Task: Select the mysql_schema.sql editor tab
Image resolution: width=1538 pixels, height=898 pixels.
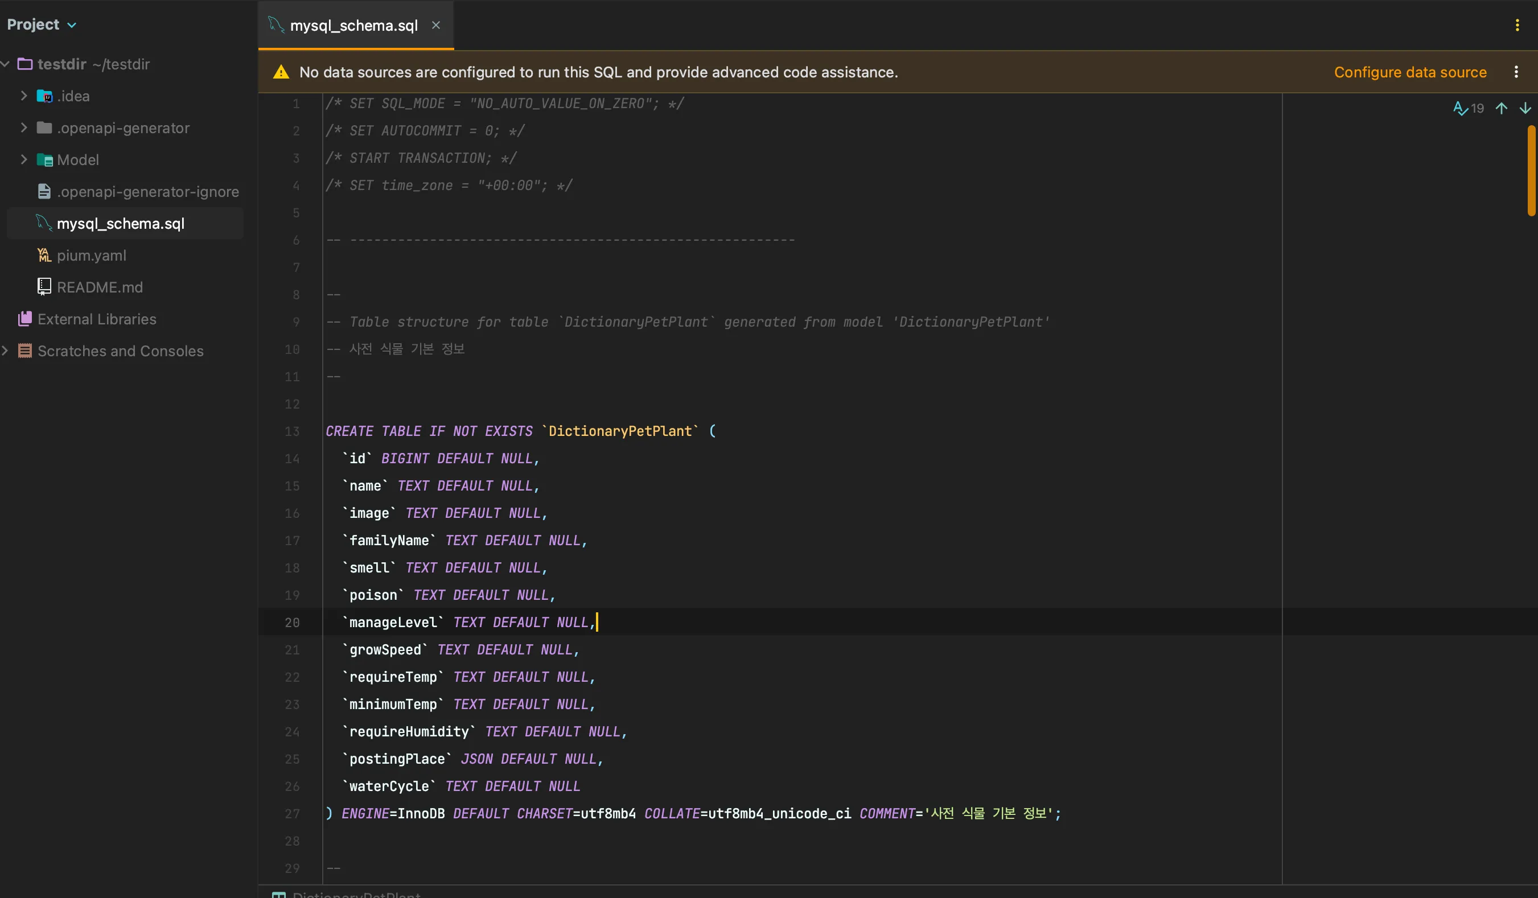Action: [353, 26]
